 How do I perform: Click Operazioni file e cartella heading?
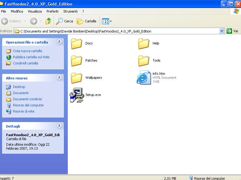click(27, 42)
